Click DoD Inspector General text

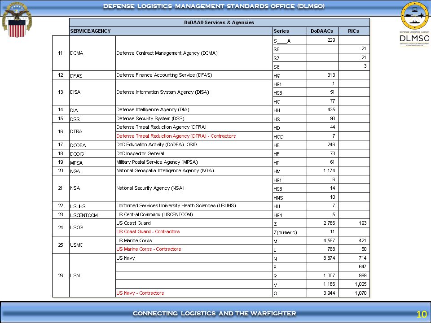pyautogui.click(x=140, y=153)
